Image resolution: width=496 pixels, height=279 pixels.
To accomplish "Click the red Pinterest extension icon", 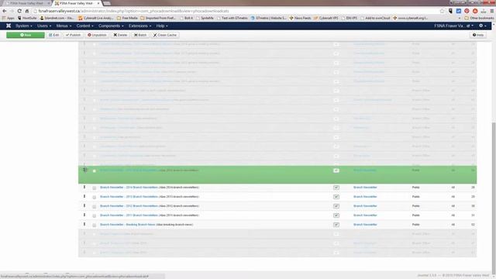I will pos(467,11).
